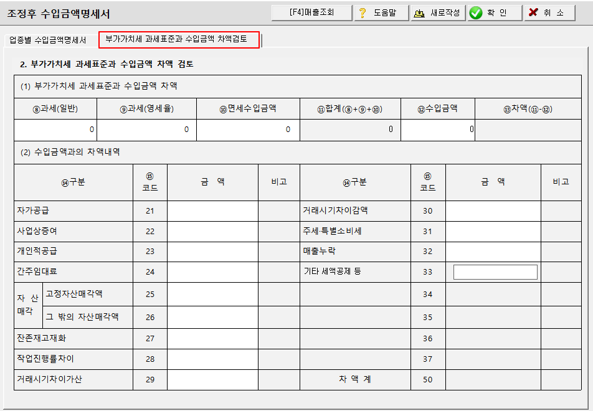The image size is (593, 411).
Task: Click amount field for 잔존재고재화 code 27
Action: tap(212, 338)
